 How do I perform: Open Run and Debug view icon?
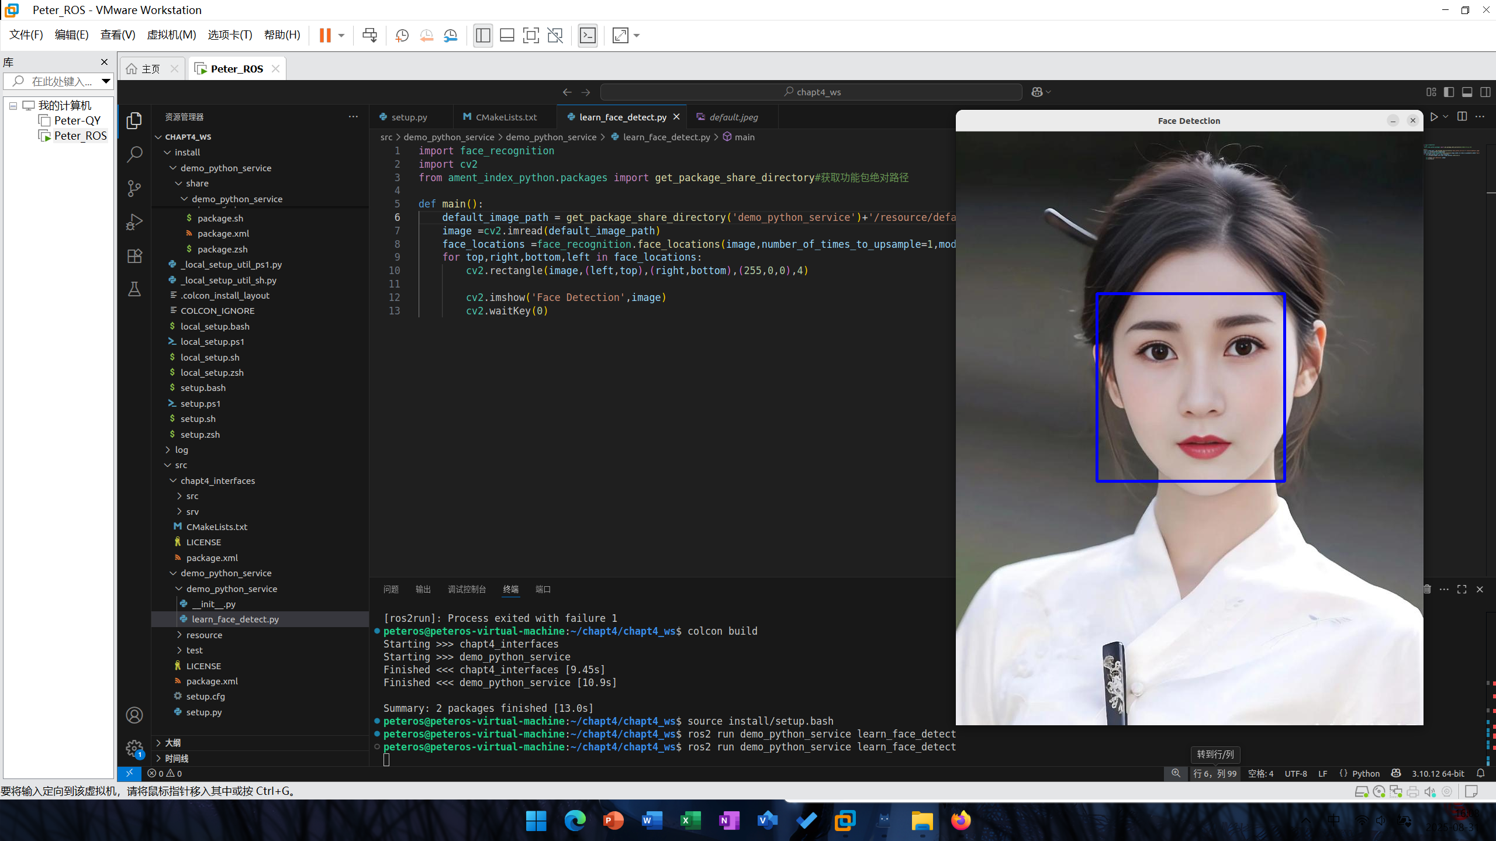coord(134,222)
